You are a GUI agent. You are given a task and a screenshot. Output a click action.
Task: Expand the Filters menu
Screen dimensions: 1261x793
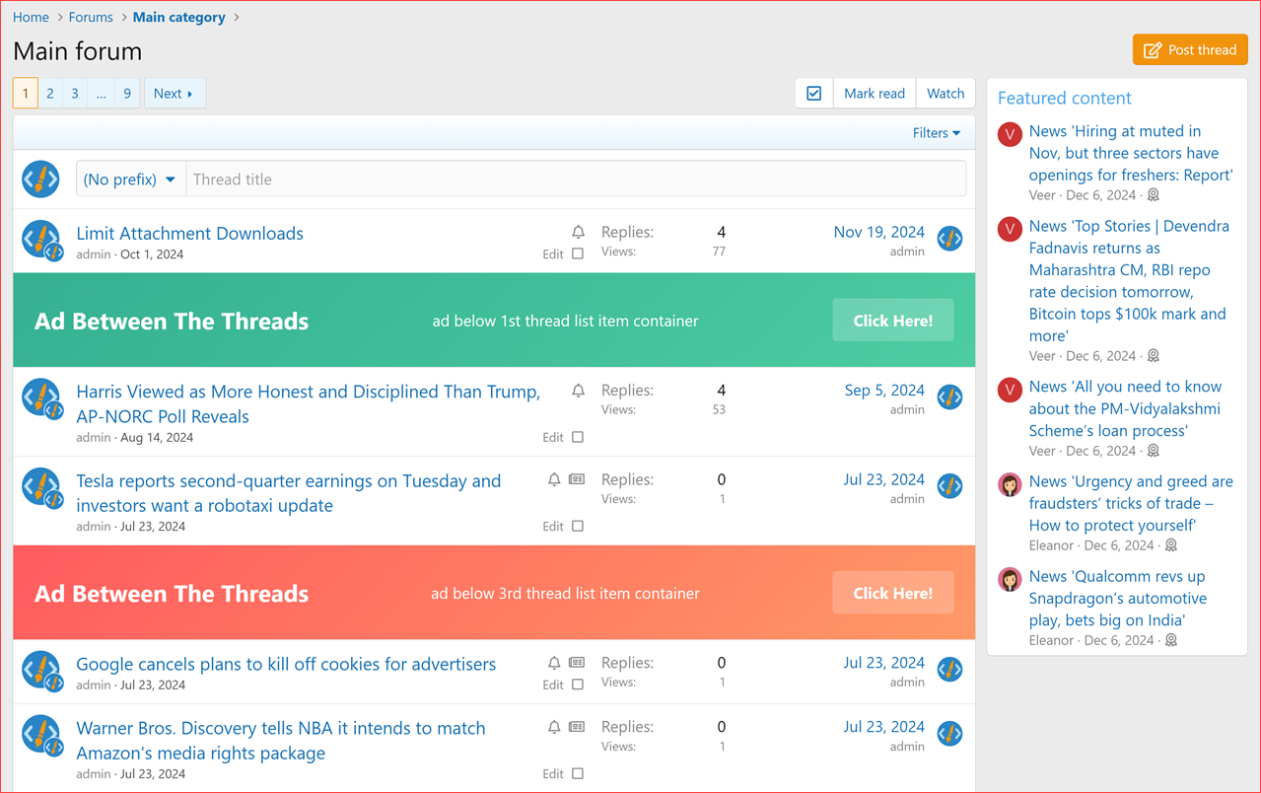coord(935,132)
